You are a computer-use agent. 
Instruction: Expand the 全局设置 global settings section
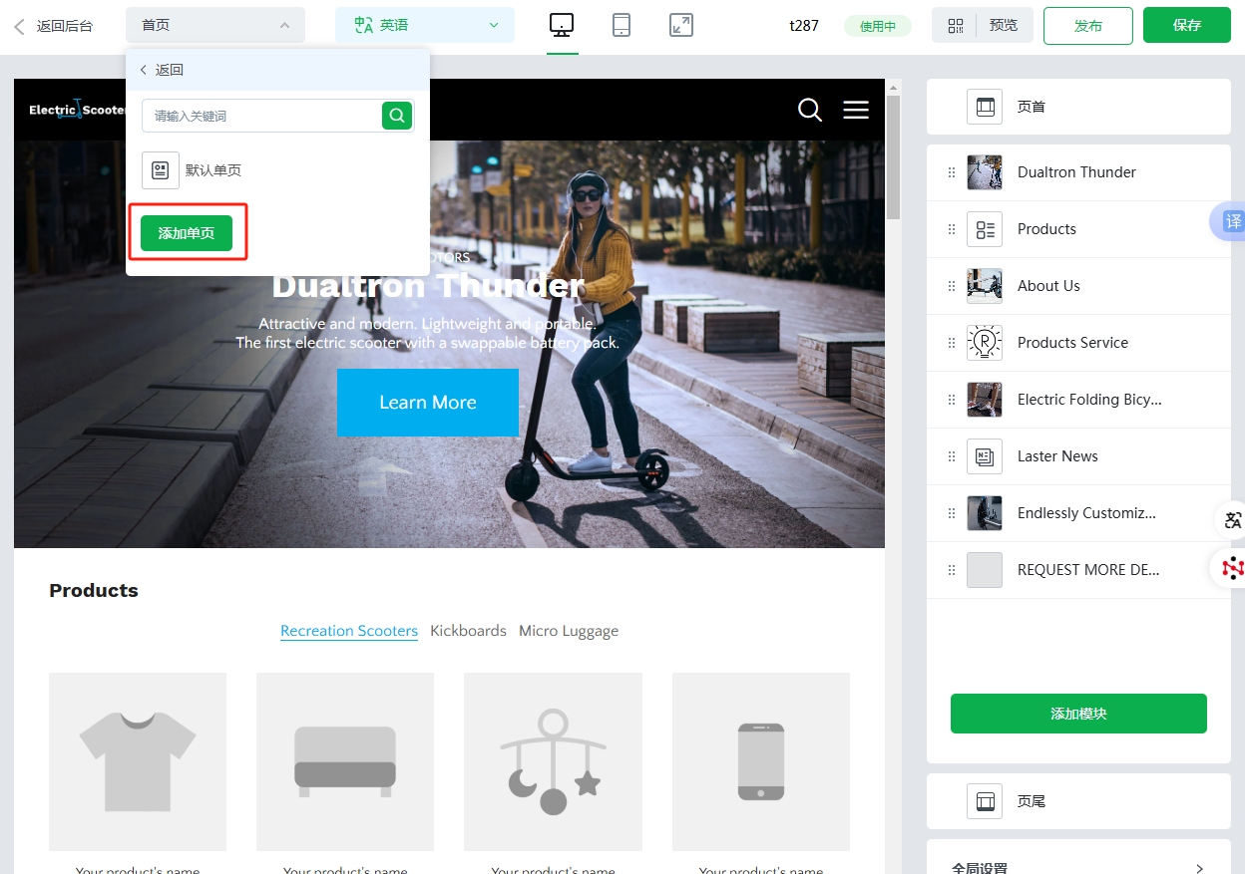point(1078,868)
